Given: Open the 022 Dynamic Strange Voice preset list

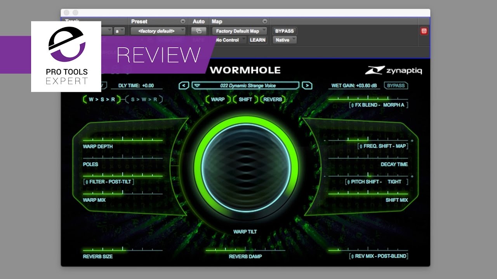Looking at the screenshot, I should (x=246, y=86).
